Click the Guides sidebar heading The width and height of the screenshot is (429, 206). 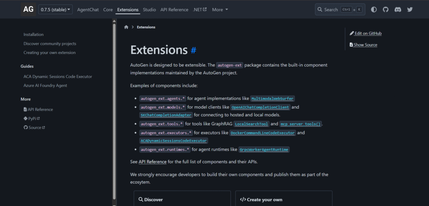pyautogui.click(x=27, y=66)
